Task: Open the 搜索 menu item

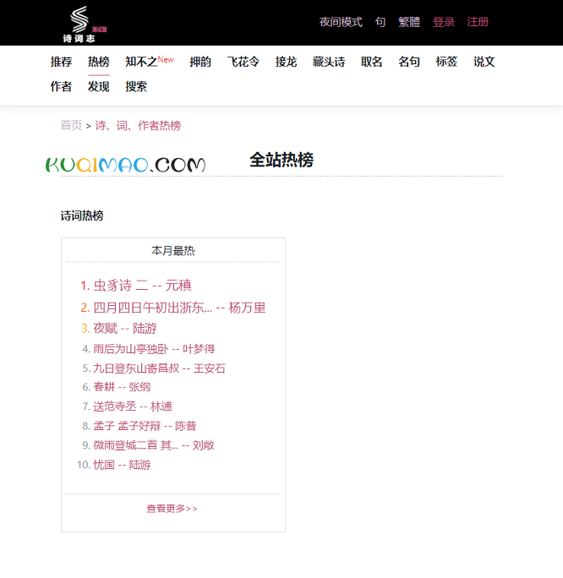Action: tap(136, 87)
